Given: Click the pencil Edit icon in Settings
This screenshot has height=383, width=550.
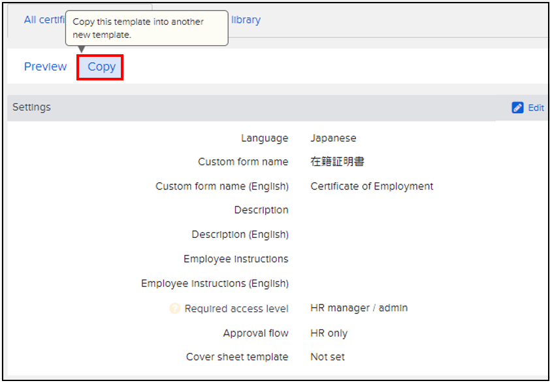Looking at the screenshot, I should 517,108.
